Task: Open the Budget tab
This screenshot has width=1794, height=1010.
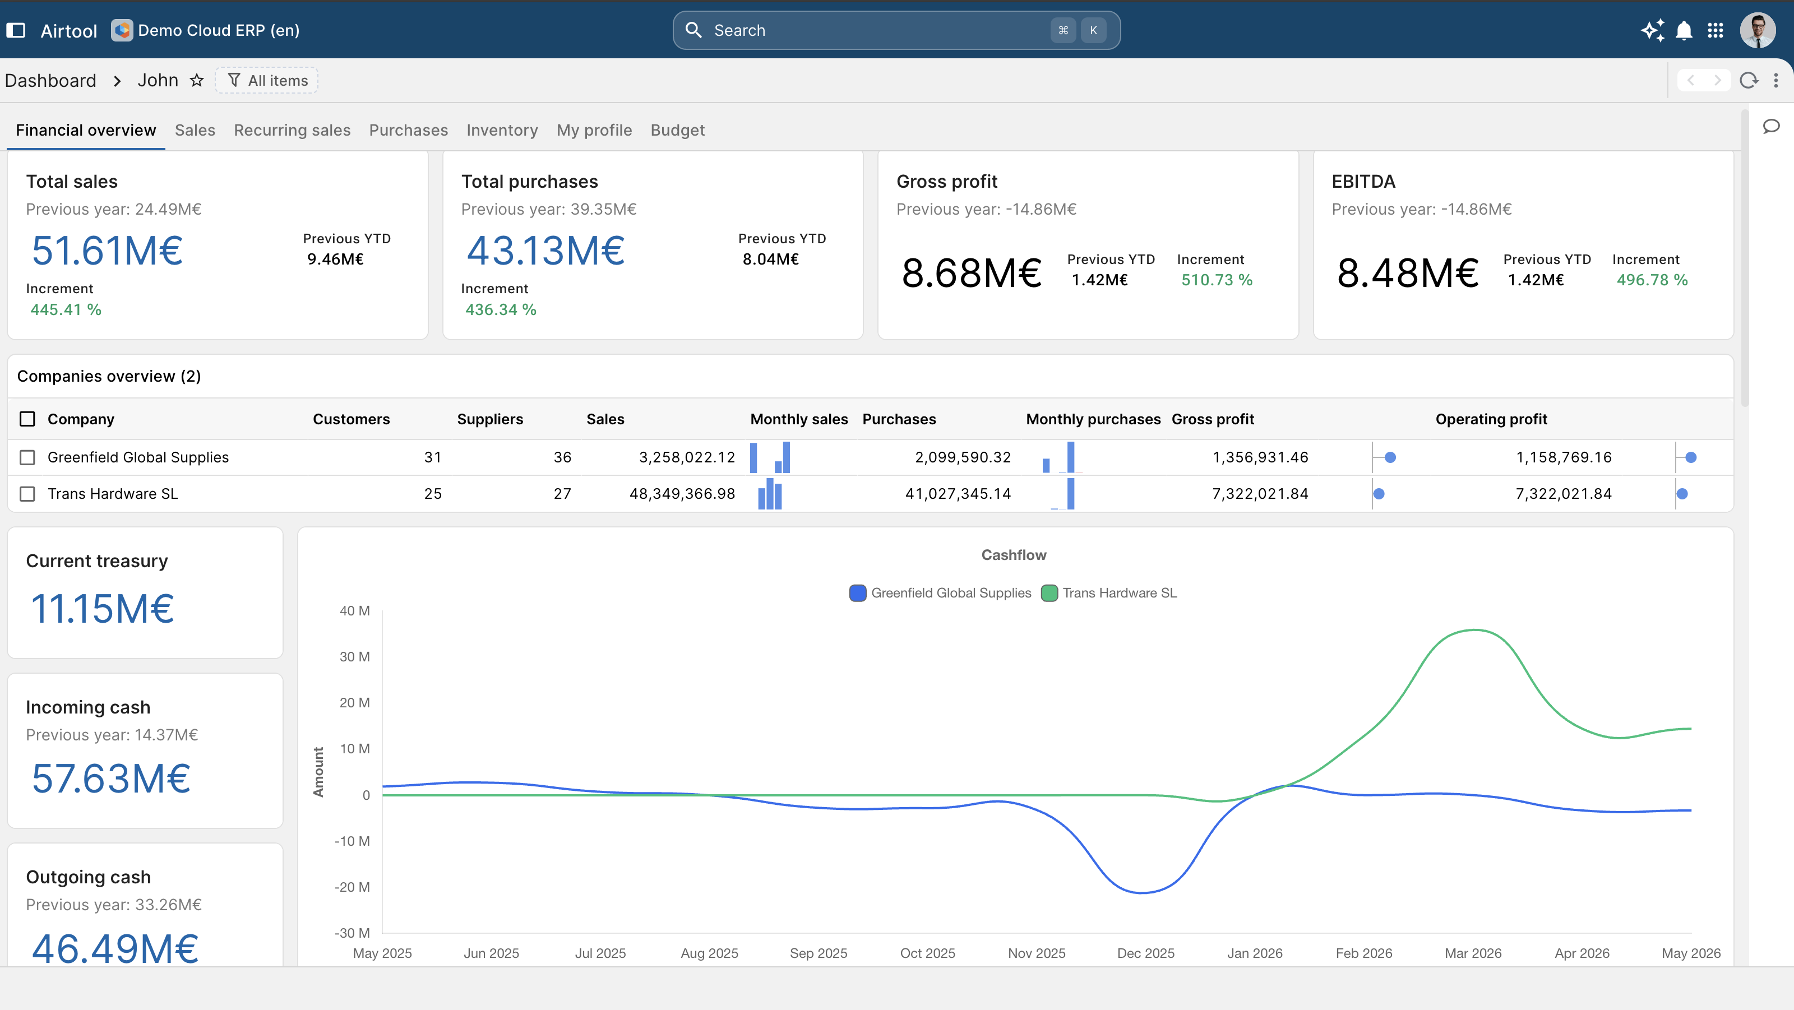Action: 677,130
